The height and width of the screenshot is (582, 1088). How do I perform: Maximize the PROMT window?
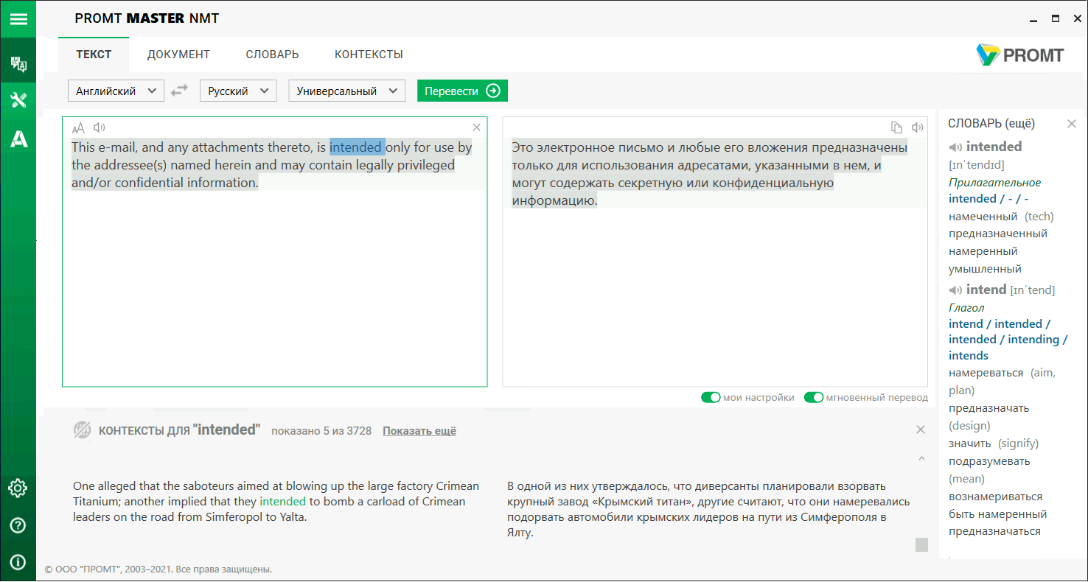[x=1056, y=18]
